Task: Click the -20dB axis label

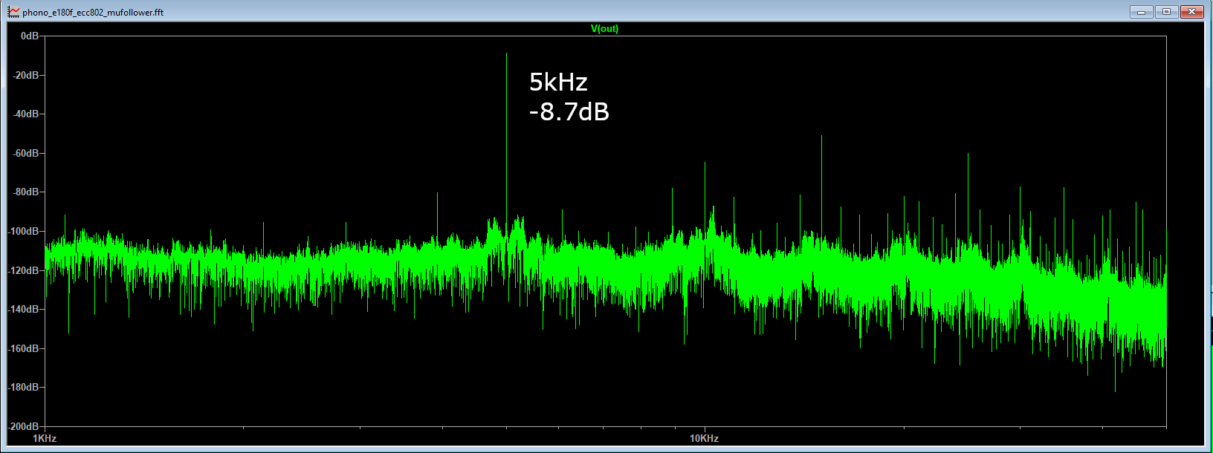Action: 26,75
